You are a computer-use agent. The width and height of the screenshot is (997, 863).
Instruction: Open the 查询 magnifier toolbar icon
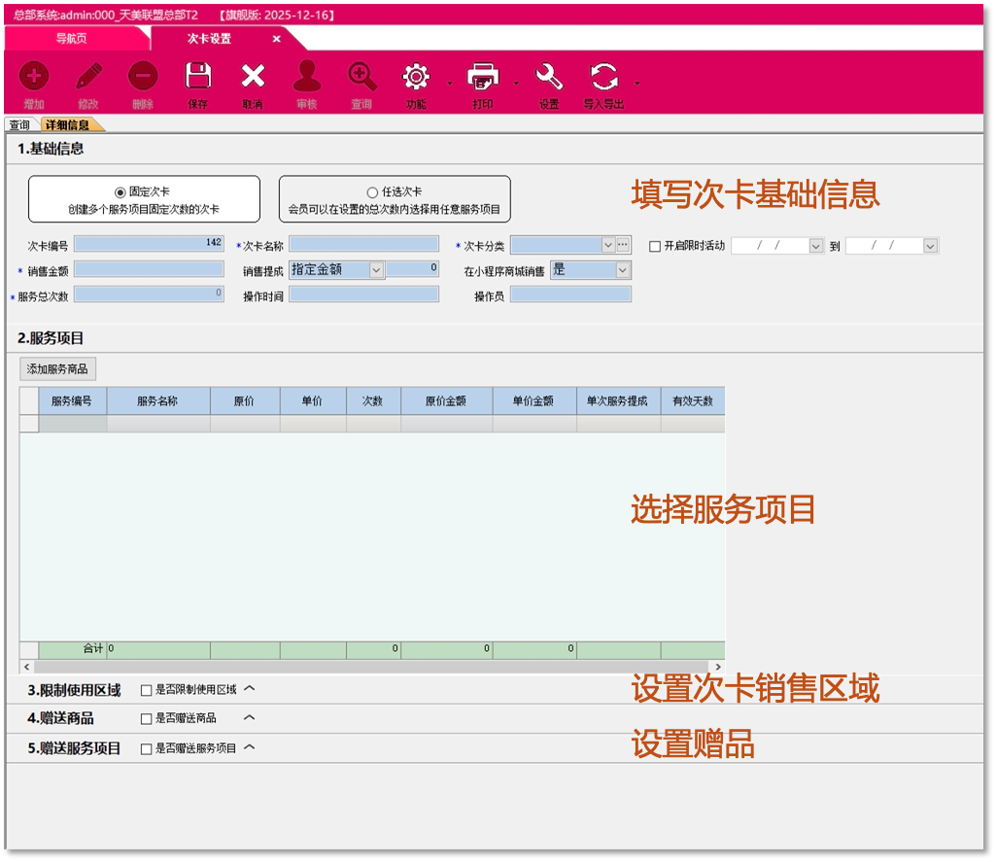point(361,77)
